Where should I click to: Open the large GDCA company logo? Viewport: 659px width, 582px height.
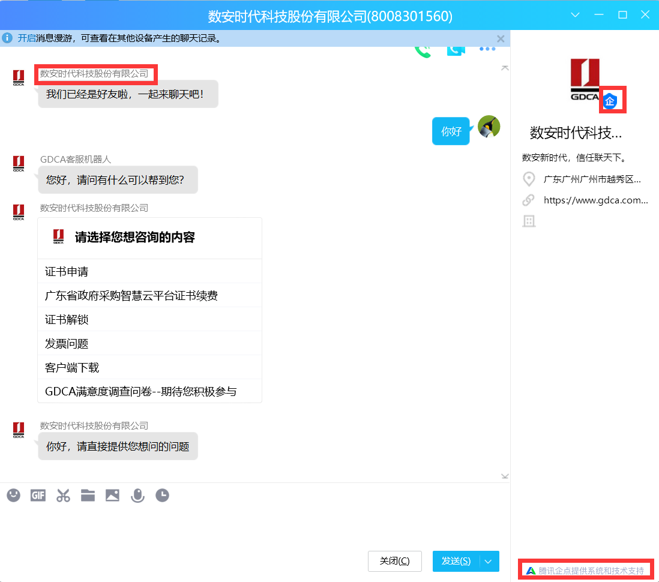(585, 79)
